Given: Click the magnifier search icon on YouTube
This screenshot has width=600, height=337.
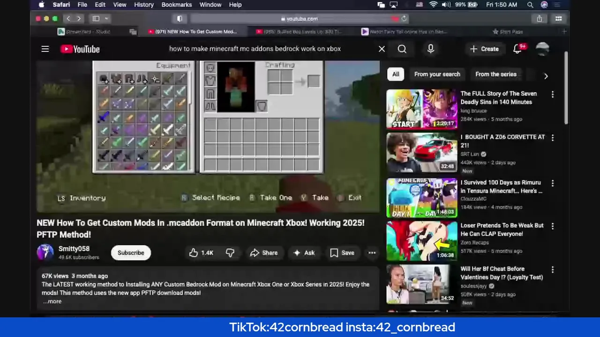Looking at the screenshot, I should pos(402,49).
